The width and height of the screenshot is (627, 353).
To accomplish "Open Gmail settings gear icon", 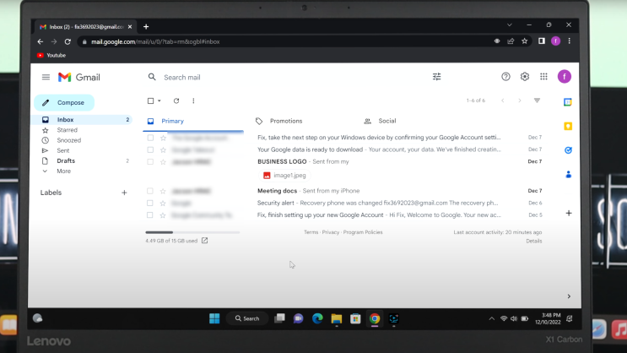I will point(524,77).
